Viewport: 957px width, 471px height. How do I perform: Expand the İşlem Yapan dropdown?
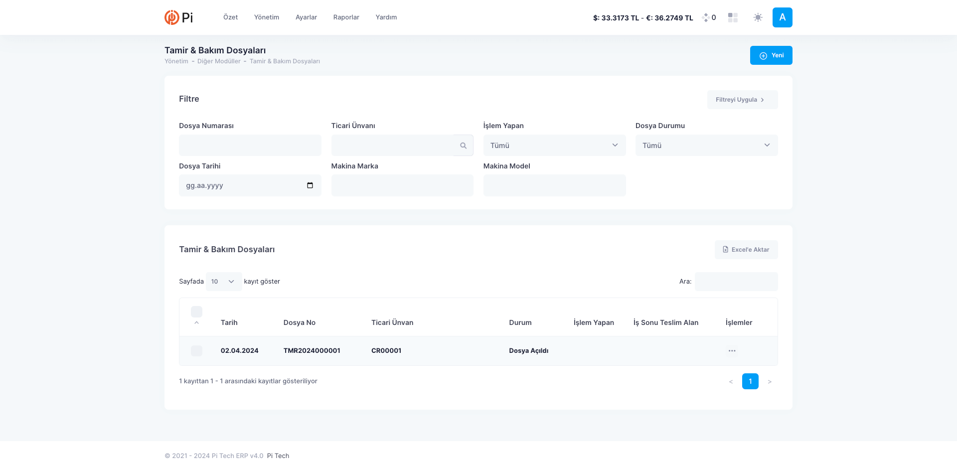554,146
